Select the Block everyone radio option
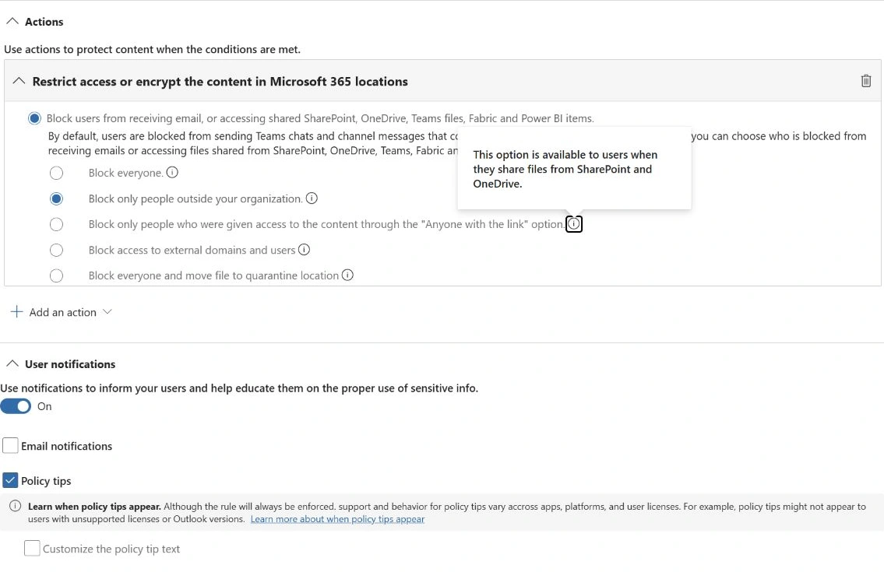884x572 pixels. pyautogui.click(x=56, y=173)
